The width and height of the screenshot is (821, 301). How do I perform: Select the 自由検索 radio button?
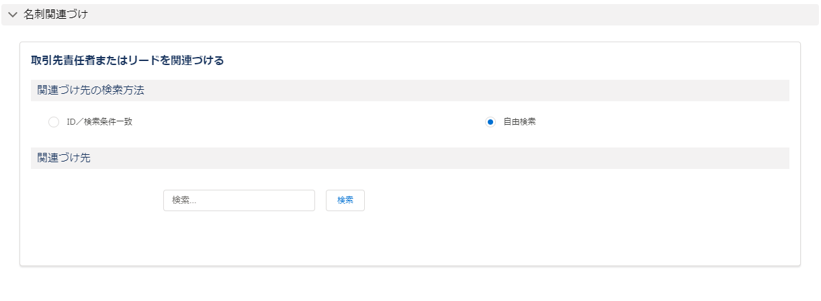(x=490, y=122)
